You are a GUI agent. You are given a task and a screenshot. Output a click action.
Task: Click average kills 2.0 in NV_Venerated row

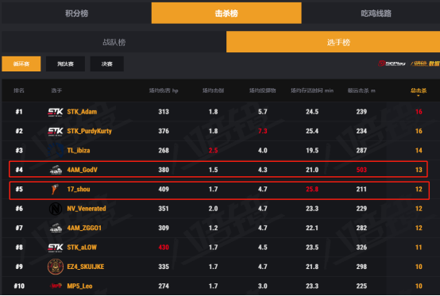[214, 209]
